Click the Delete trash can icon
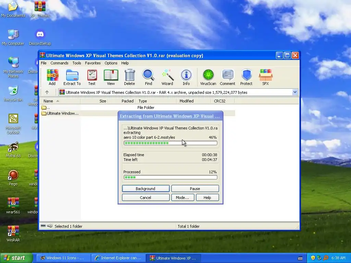The image size is (351, 263). tap(130, 77)
